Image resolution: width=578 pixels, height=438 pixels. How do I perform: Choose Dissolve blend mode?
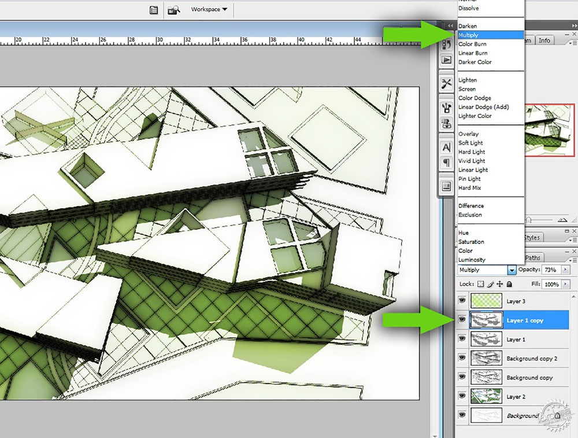[x=490, y=8]
